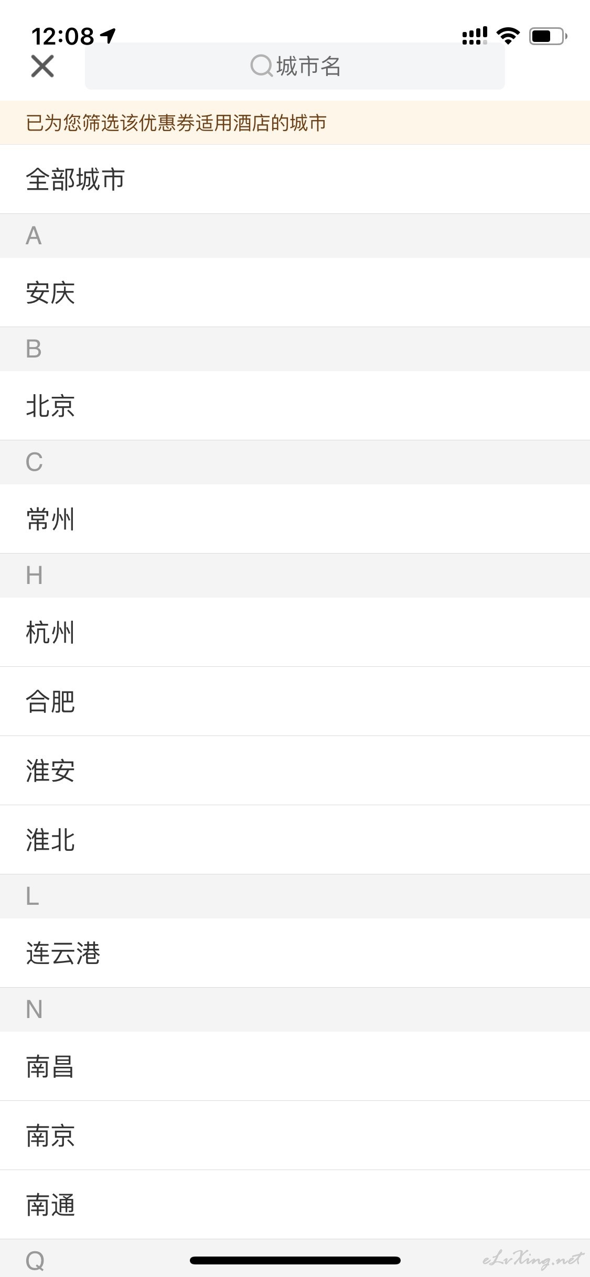This screenshot has width=590, height=1277.
Task: Select 淮安 from the H section
Action: [x=295, y=771]
